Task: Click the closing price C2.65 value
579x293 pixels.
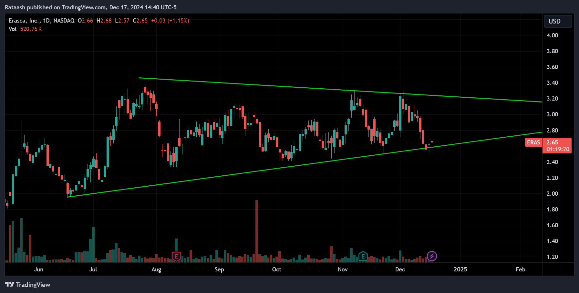Action: click(140, 21)
